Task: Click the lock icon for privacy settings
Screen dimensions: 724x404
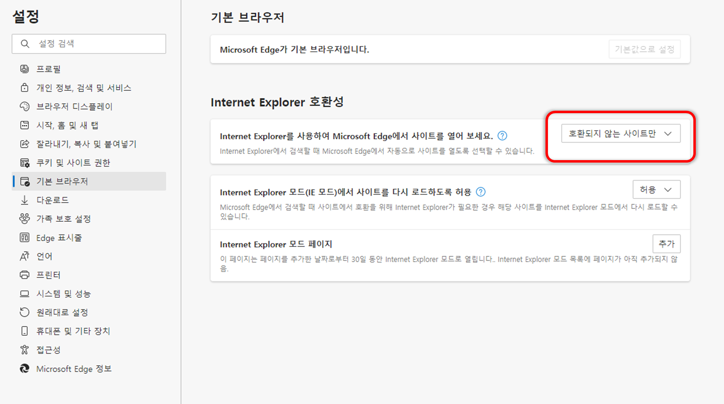Action: click(25, 87)
